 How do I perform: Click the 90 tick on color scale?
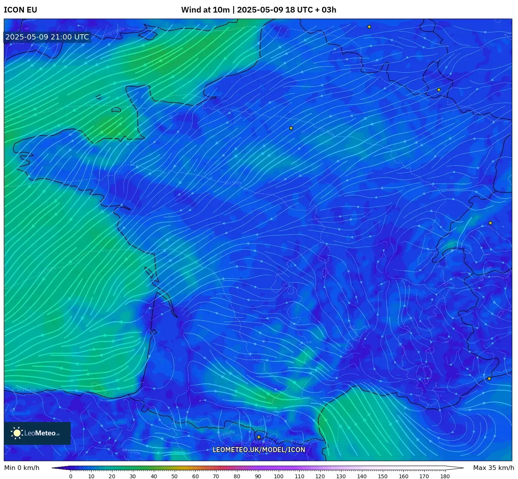(x=258, y=476)
